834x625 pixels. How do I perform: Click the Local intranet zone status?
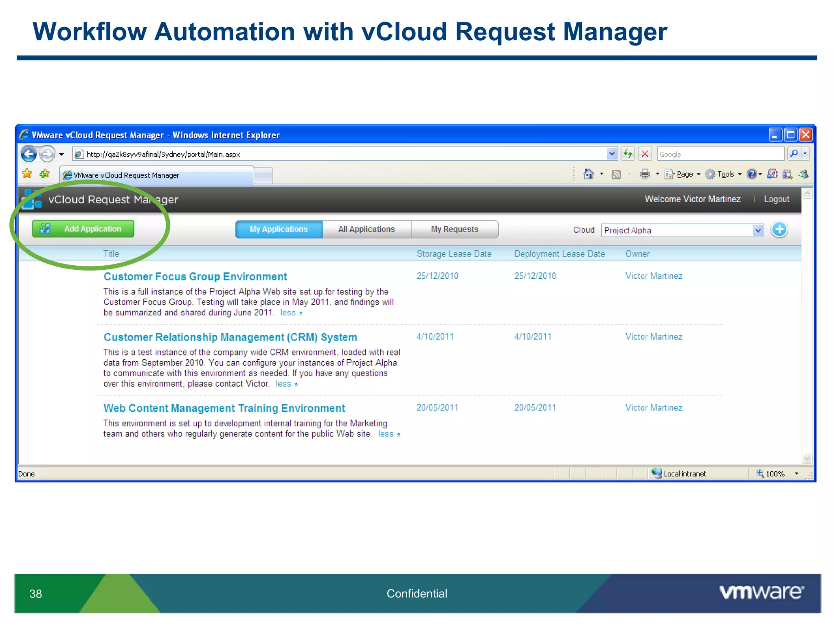tap(679, 474)
